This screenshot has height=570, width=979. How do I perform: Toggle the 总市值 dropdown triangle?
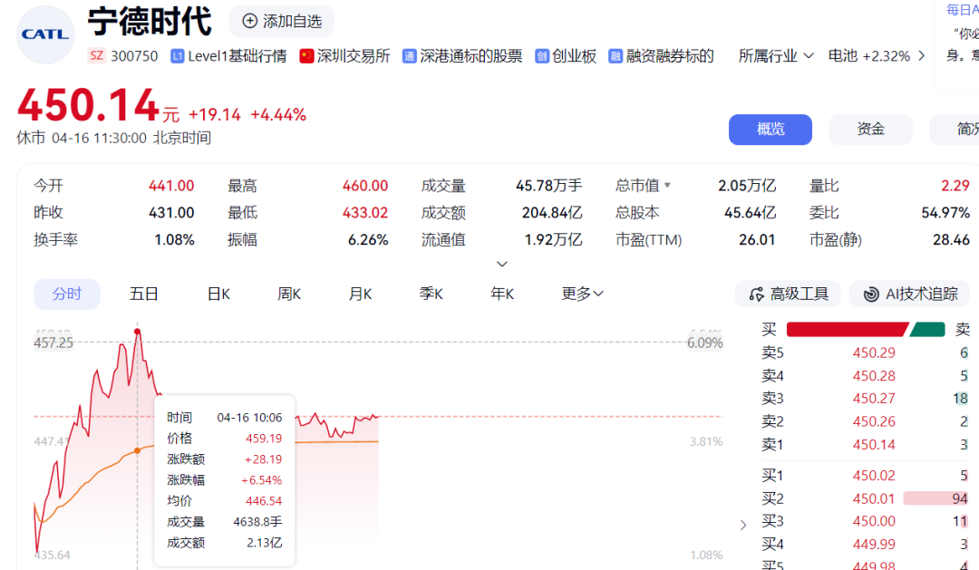pyautogui.click(x=668, y=186)
